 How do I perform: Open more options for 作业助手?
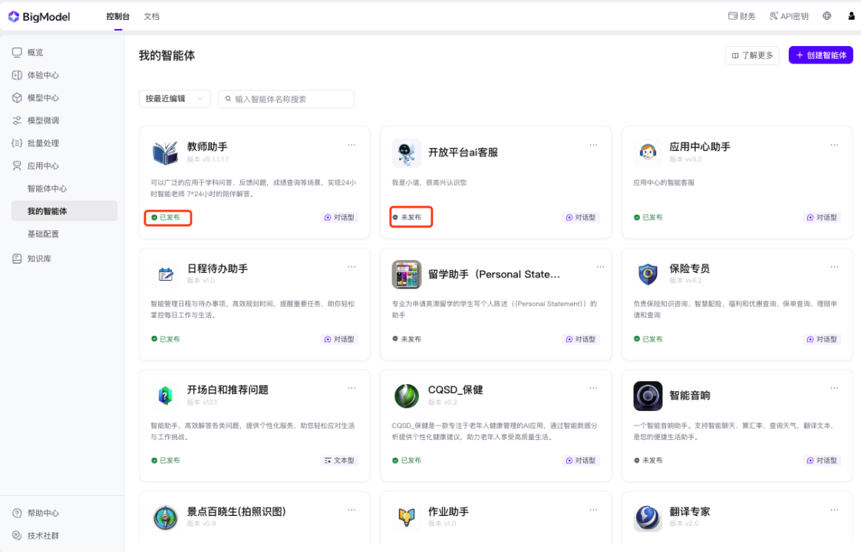(593, 510)
